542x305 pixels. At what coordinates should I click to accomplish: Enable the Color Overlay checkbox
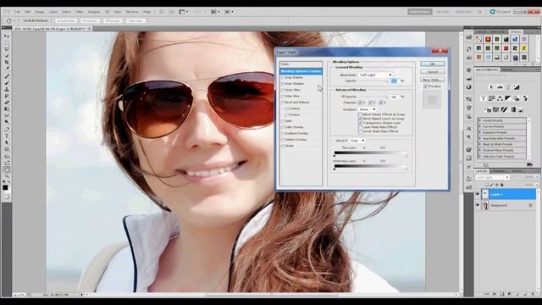coord(283,127)
